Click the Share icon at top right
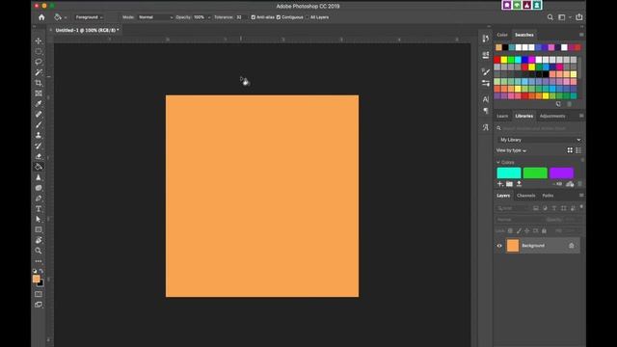 click(579, 17)
